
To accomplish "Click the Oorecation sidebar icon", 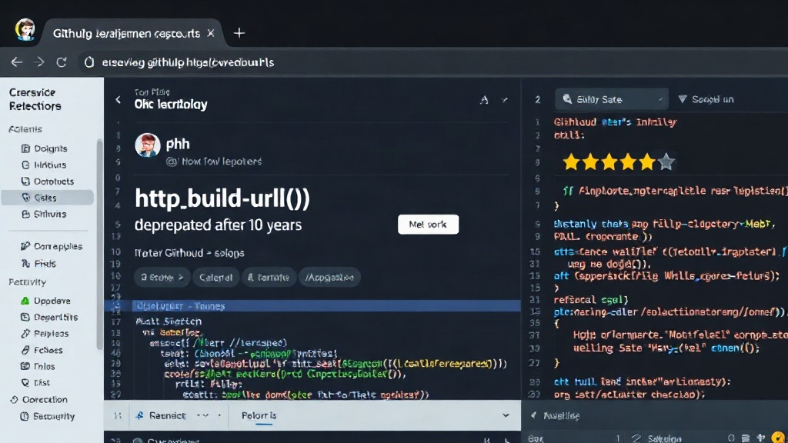I will tap(14, 400).
